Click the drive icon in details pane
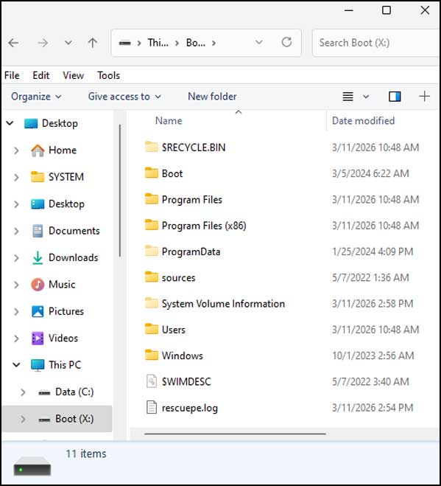The height and width of the screenshot is (486, 441). pyautogui.click(x=32, y=466)
